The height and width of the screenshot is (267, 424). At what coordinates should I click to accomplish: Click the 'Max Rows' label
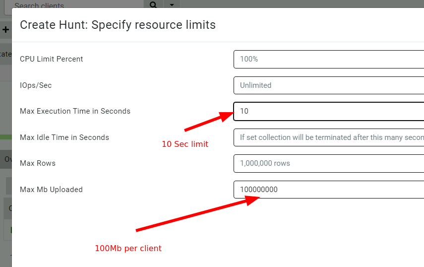(38, 163)
